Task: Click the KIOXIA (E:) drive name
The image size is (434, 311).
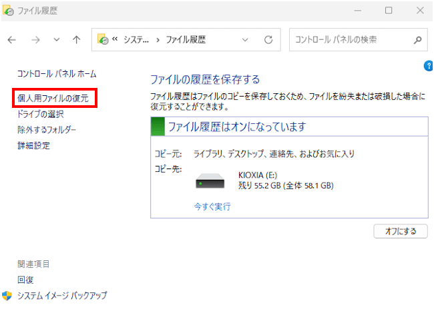Action: pos(258,175)
